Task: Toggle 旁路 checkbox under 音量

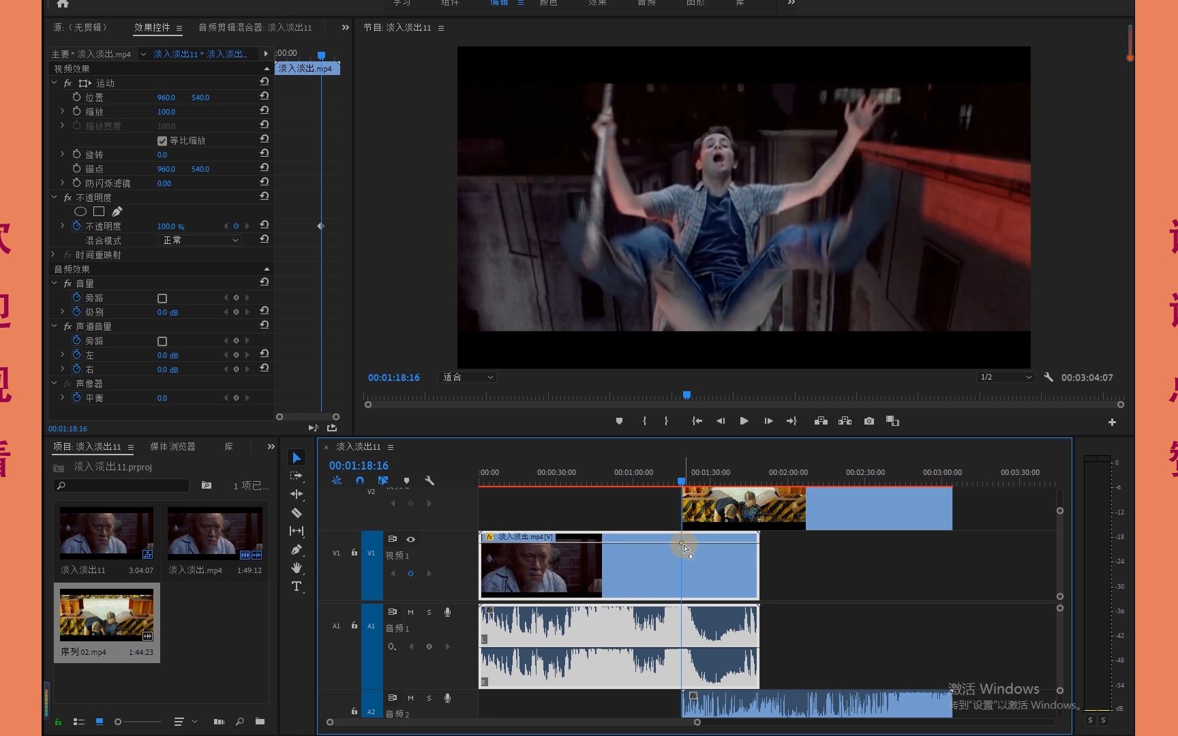Action: tap(162, 298)
